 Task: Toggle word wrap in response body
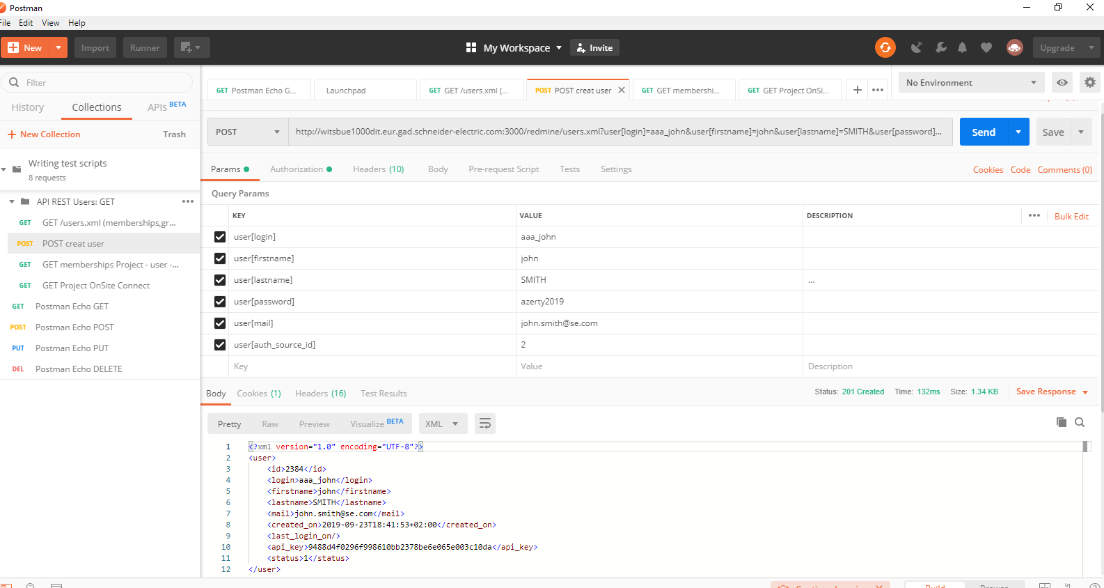485,424
